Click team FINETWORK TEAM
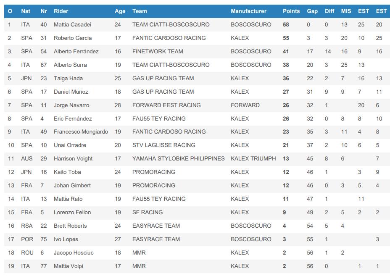This screenshot has width=390, height=276. coord(158,52)
